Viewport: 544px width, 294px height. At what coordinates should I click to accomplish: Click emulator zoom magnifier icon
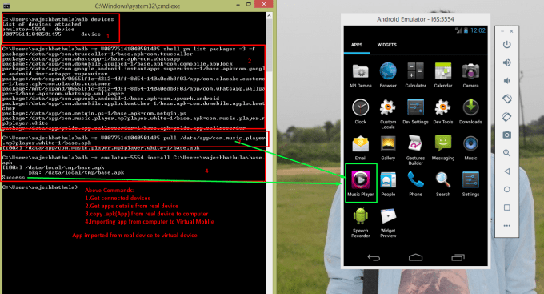point(507,153)
